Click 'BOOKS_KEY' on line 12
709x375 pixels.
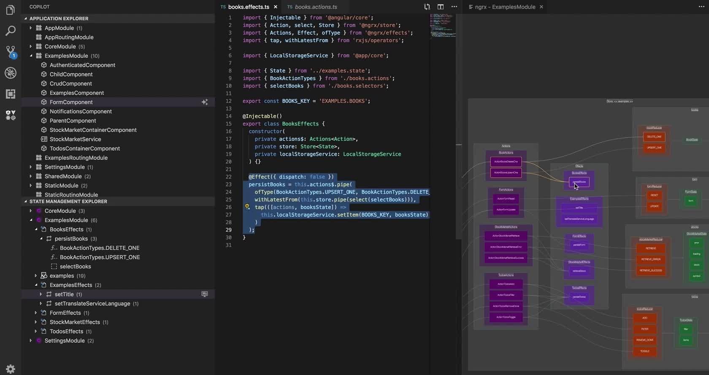pos(296,101)
